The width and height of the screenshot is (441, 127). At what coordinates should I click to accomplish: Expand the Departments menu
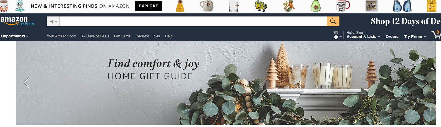(x=15, y=36)
